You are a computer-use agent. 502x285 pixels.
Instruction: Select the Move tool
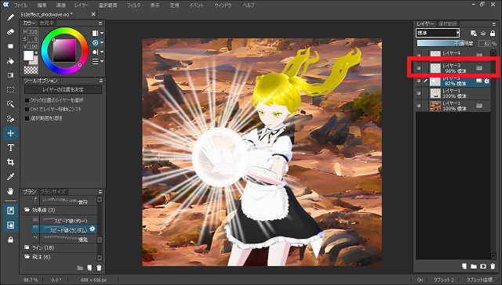(x=10, y=133)
